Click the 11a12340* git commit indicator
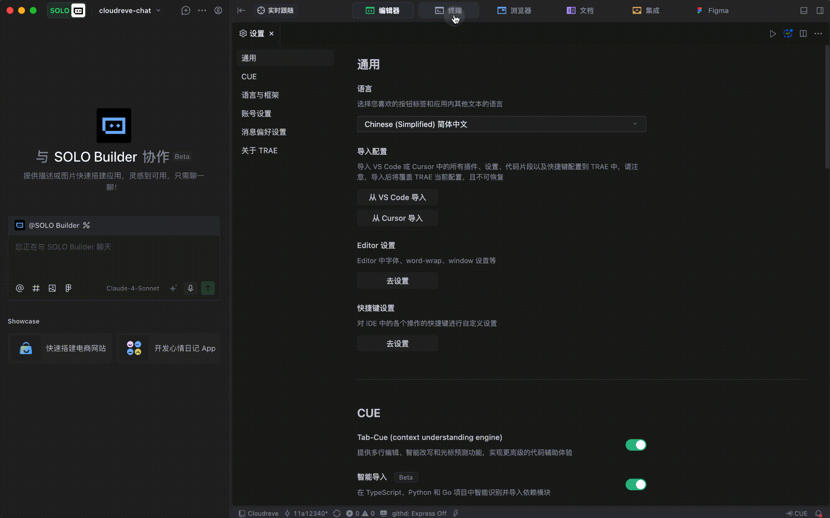 tap(306, 513)
